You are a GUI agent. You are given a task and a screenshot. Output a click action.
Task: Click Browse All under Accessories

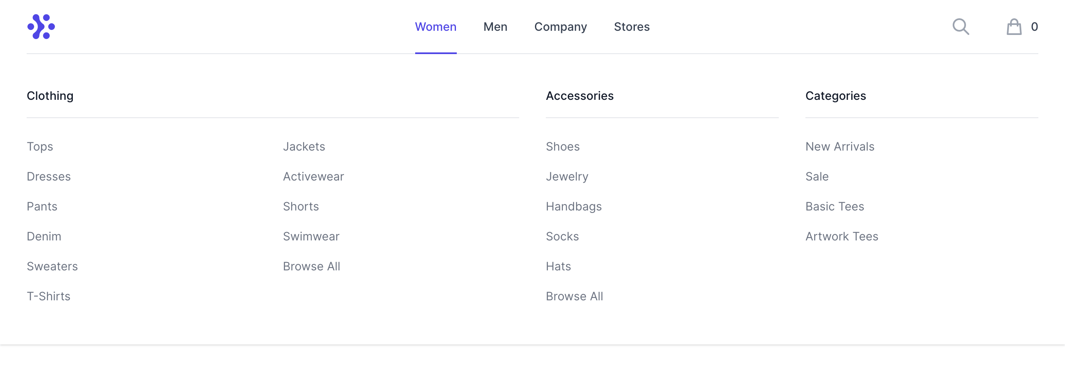point(575,296)
